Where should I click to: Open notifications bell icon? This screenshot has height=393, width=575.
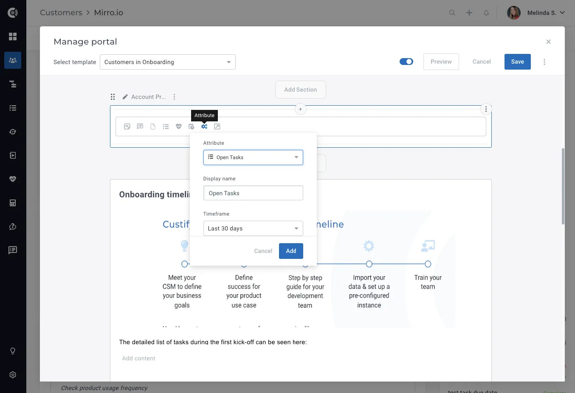(486, 13)
